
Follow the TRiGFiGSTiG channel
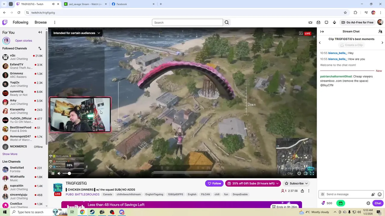pyautogui.click(x=214, y=183)
